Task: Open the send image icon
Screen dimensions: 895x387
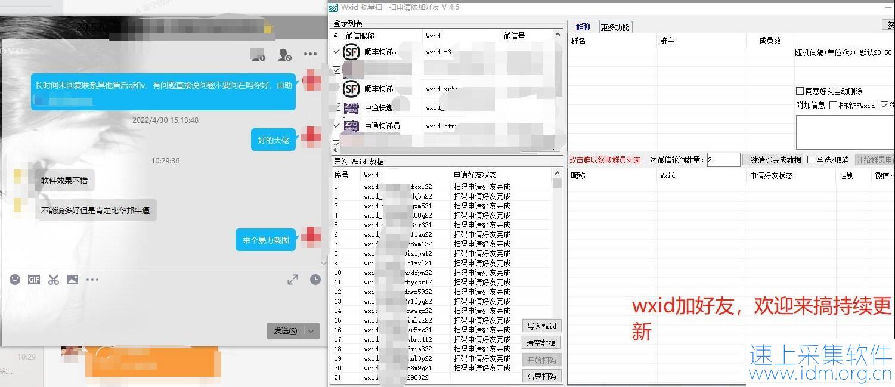Action: [x=73, y=280]
